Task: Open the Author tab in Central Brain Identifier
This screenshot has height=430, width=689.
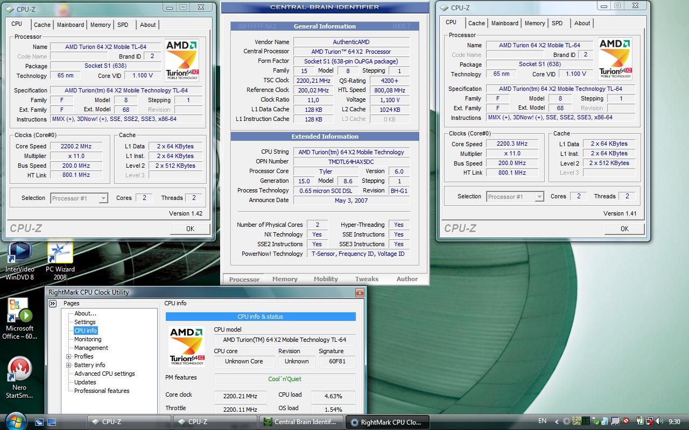Action: tap(407, 279)
